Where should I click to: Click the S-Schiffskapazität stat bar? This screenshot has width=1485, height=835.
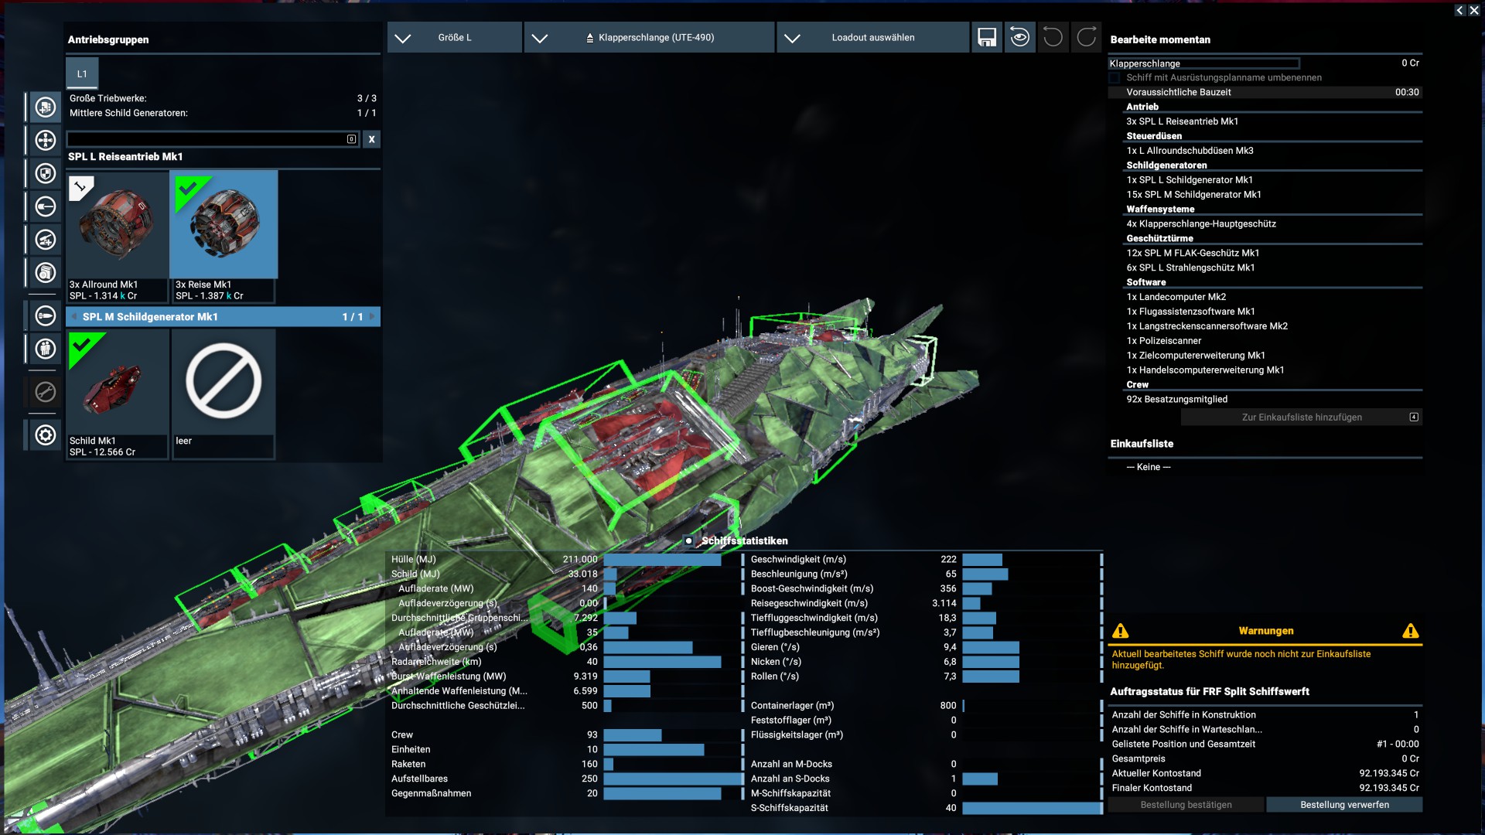pyautogui.click(x=1032, y=808)
